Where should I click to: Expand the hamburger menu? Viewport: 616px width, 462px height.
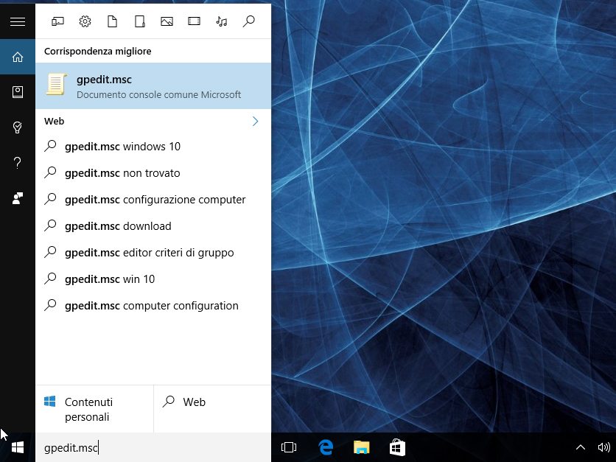pos(18,21)
